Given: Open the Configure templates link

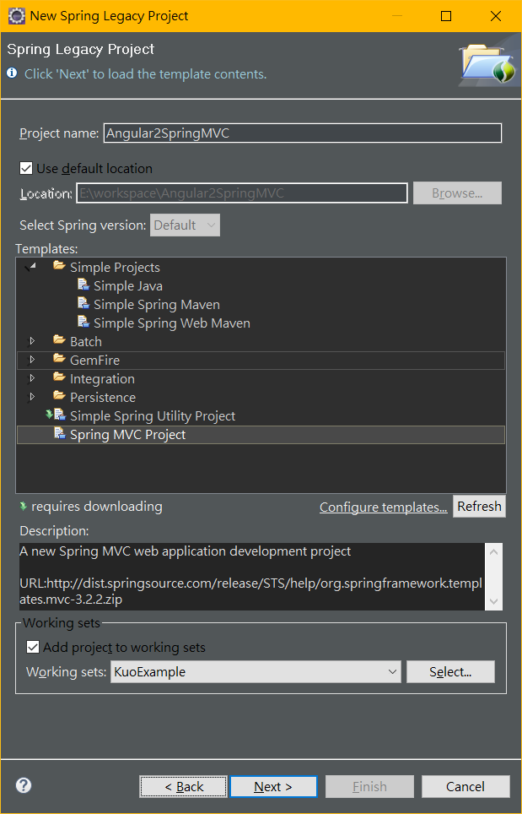Looking at the screenshot, I should tap(383, 507).
